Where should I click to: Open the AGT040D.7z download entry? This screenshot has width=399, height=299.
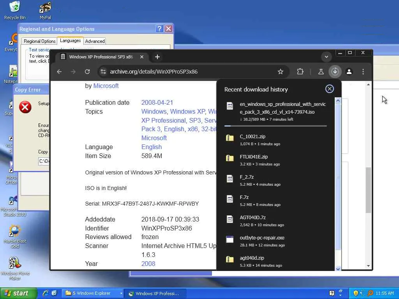coord(275,221)
